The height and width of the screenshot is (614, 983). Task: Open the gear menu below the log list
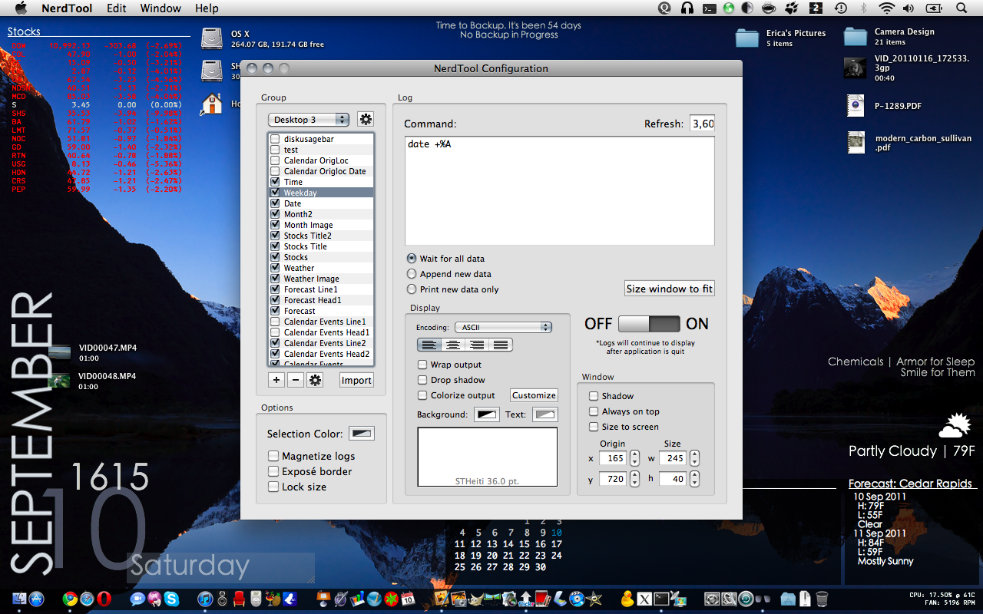point(315,380)
